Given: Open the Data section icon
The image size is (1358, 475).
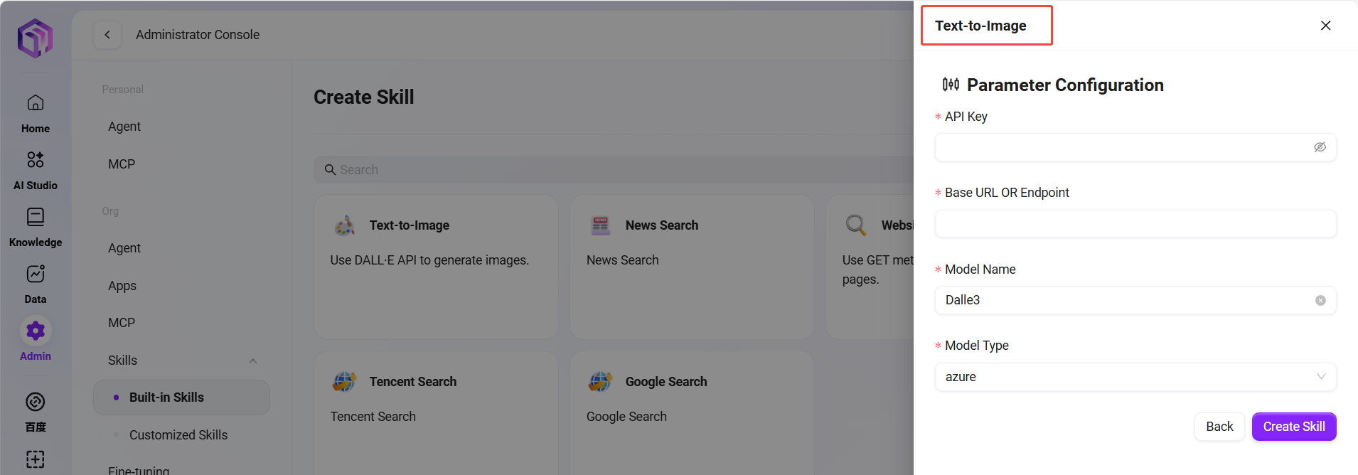Looking at the screenshot, I should click(36, 274).
